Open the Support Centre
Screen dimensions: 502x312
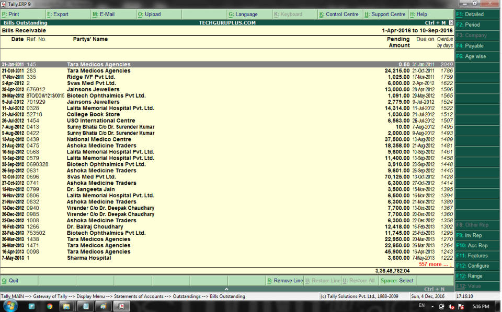[386, 15]
